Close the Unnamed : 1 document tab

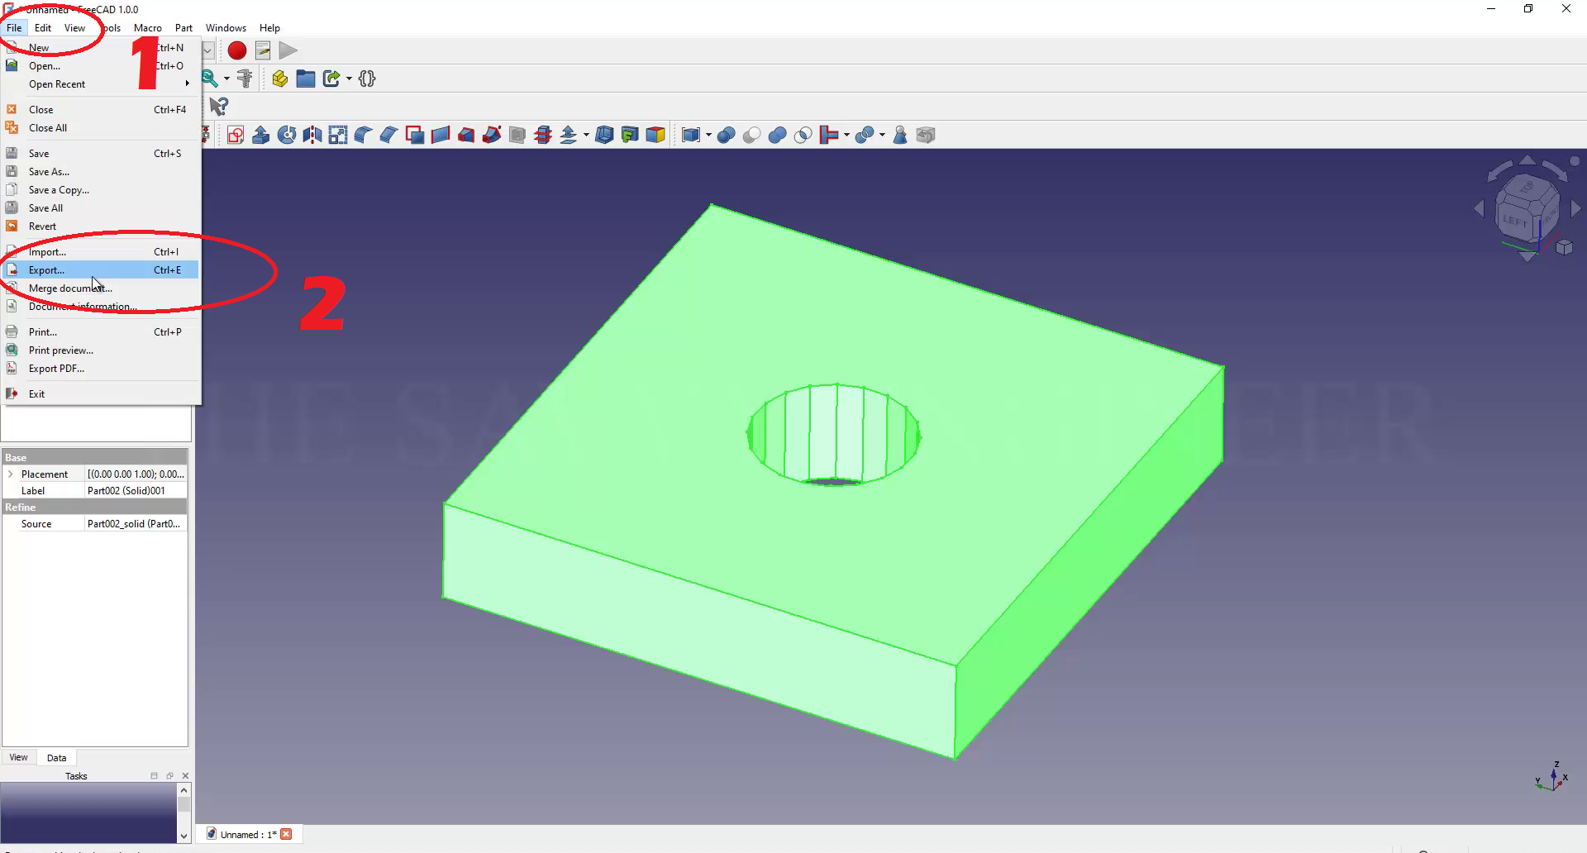tap(287, 834)
